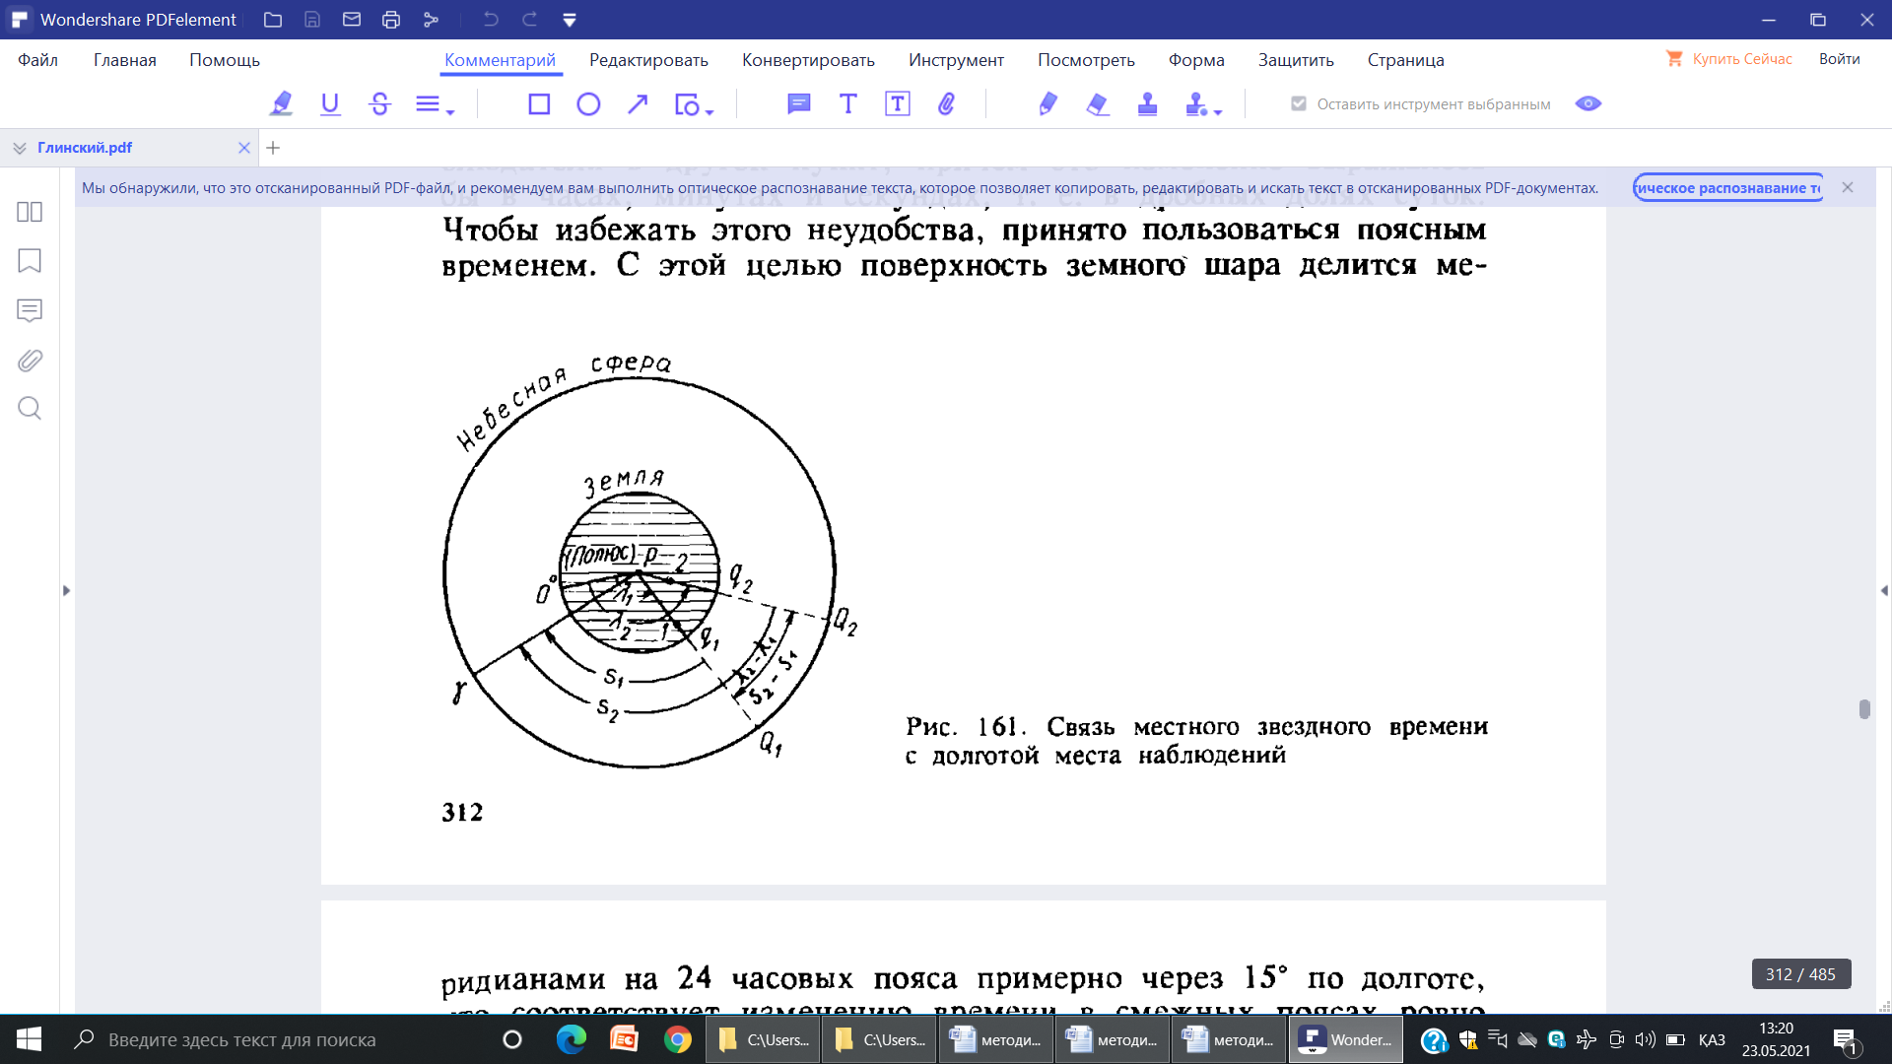This screenshot has width=1892, height=1064.
Task: Open the custom stamp dropdown
Action: pos(1219,111)
